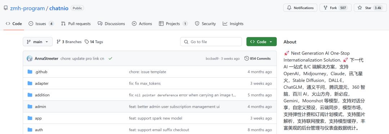Open the zmh-program owner link
389x134 pixels.
point(27,8)
